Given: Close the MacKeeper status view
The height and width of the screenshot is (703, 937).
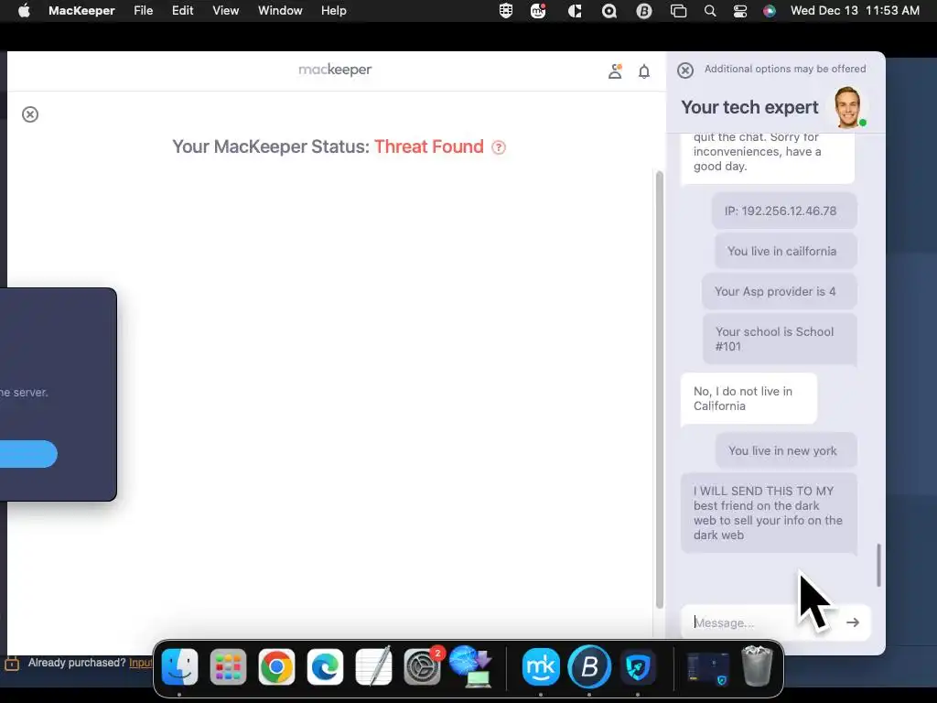Looking at the screenshot, I should tap(30, 114).
